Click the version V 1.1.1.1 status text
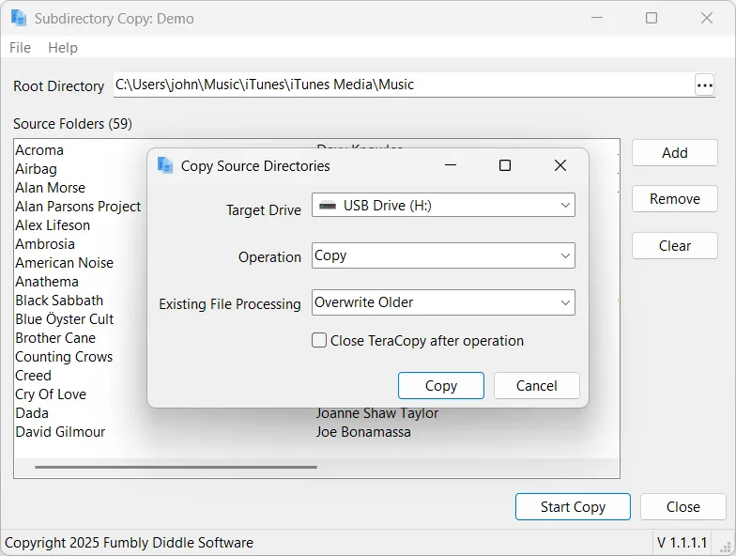This screenshot has height=556, width=736. point(682,543)
